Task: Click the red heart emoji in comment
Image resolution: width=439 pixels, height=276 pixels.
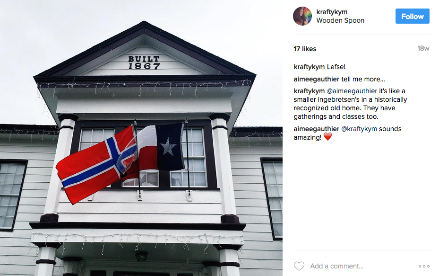Action: (327, 137)
